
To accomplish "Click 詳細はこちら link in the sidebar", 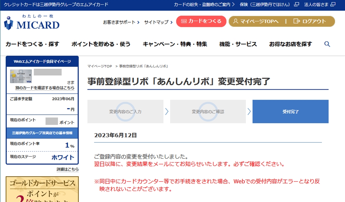I will click(x=67, y=169).
